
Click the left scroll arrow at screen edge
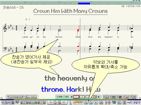pyautogui.click(x=1, y=98)
